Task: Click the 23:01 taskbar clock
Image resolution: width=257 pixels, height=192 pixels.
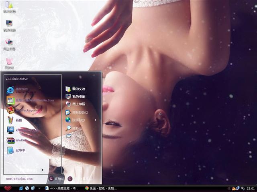Action: click(x=251, y=188)
